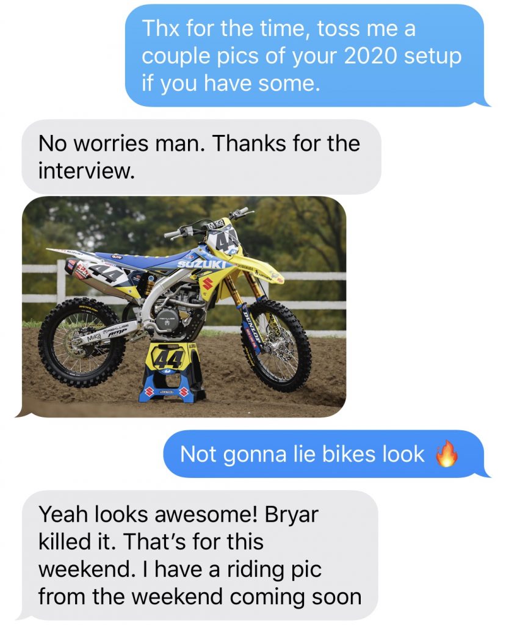The image size is (506, 625).
Task: Select the "Yeah looks awesome! Bryar" reply bubble
Action: tap(200, 555)
